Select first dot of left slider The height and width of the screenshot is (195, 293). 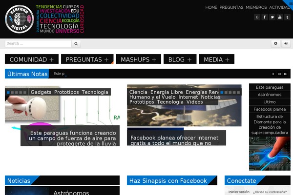point(8,92)
